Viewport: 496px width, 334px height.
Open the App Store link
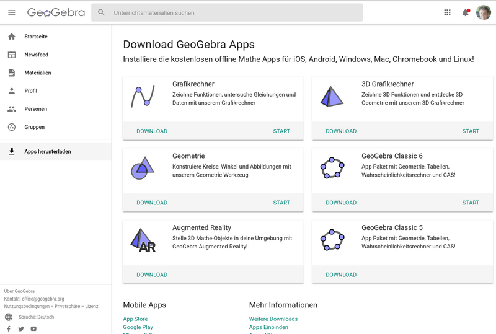click(x=135, y=319)
